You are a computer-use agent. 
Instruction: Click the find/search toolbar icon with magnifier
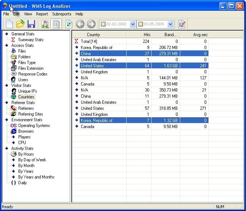click(45, 24)
